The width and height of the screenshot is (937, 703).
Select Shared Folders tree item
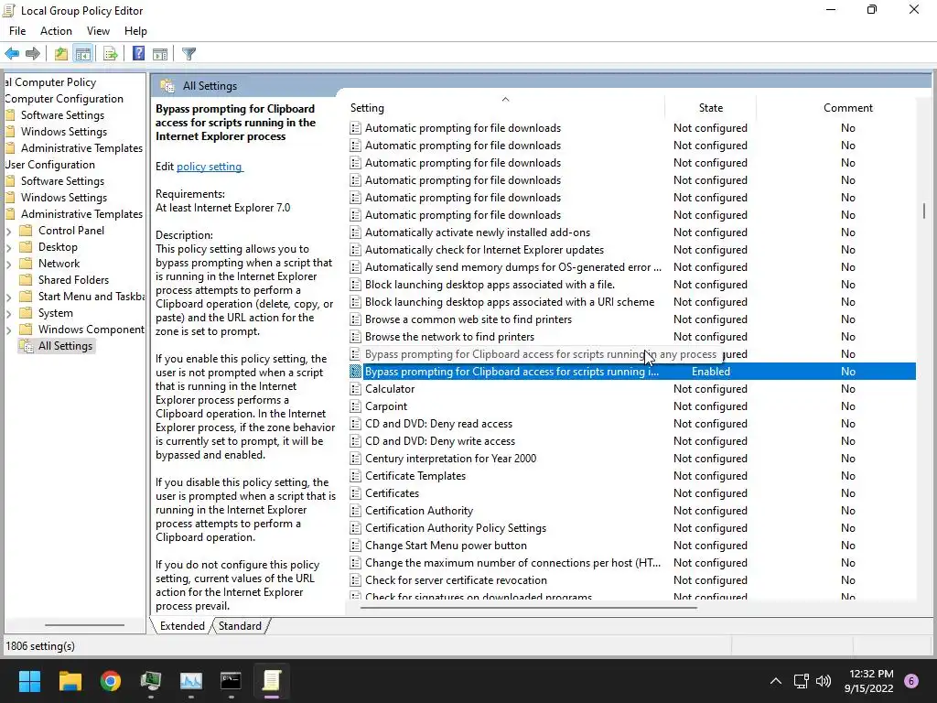click(73, 280)
